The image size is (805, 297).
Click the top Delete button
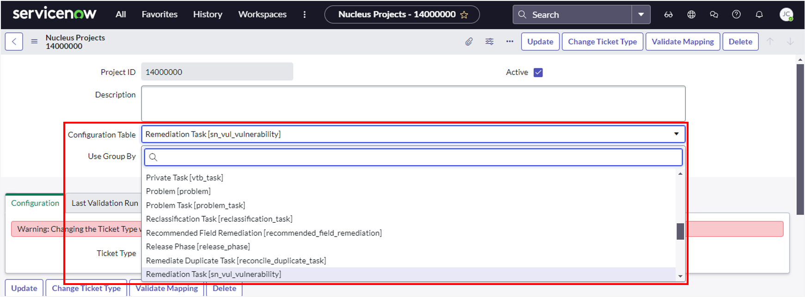coord(740,42)
